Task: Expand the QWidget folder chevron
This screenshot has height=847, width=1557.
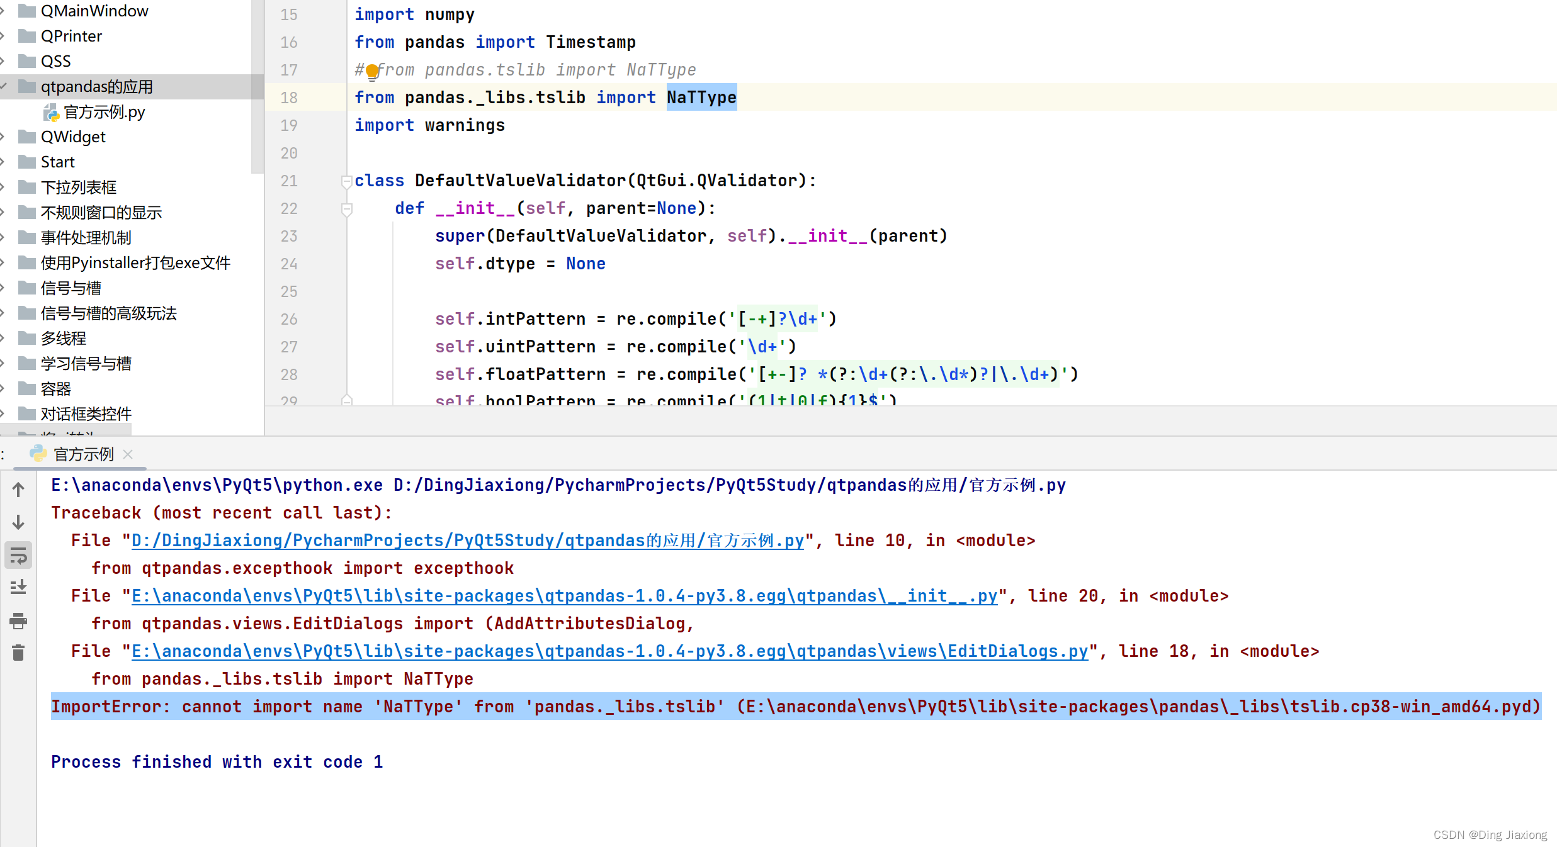Action: click(3, 137)
